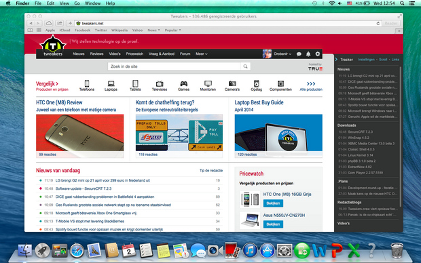The image size is (421, 263).
Task: Click the Tracker panel scrollbar
Action: pos(401,137)
